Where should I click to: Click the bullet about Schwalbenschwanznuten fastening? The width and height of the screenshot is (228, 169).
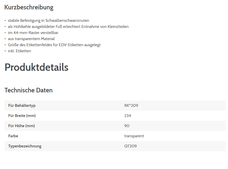coord(48,21)
